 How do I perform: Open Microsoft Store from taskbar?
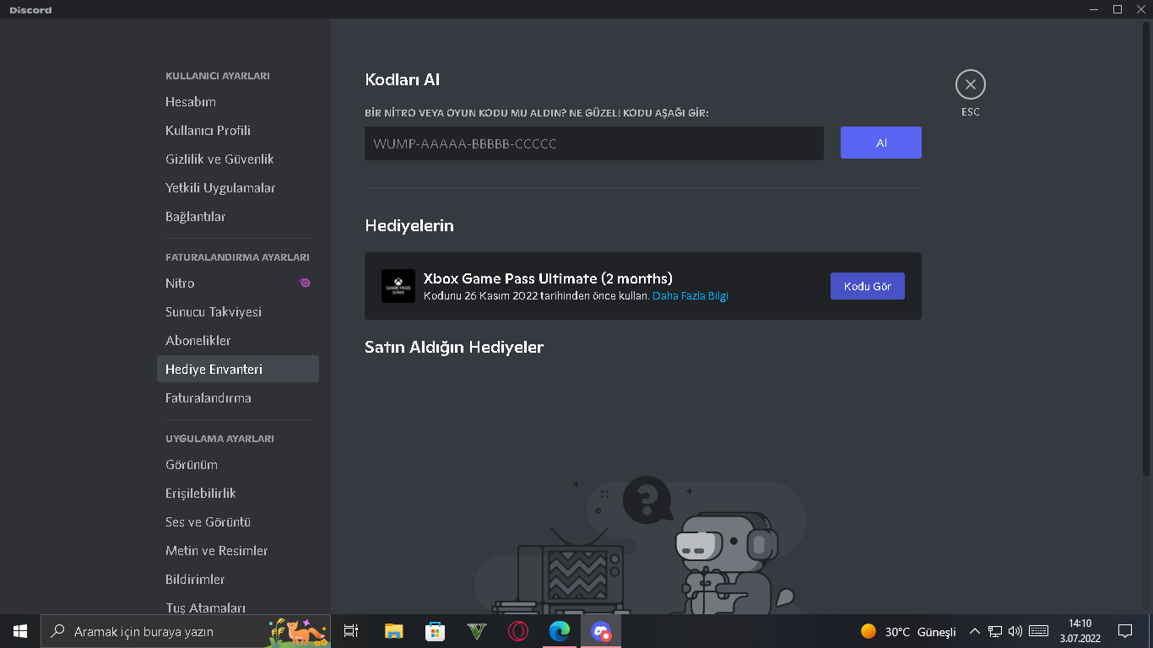435,631
